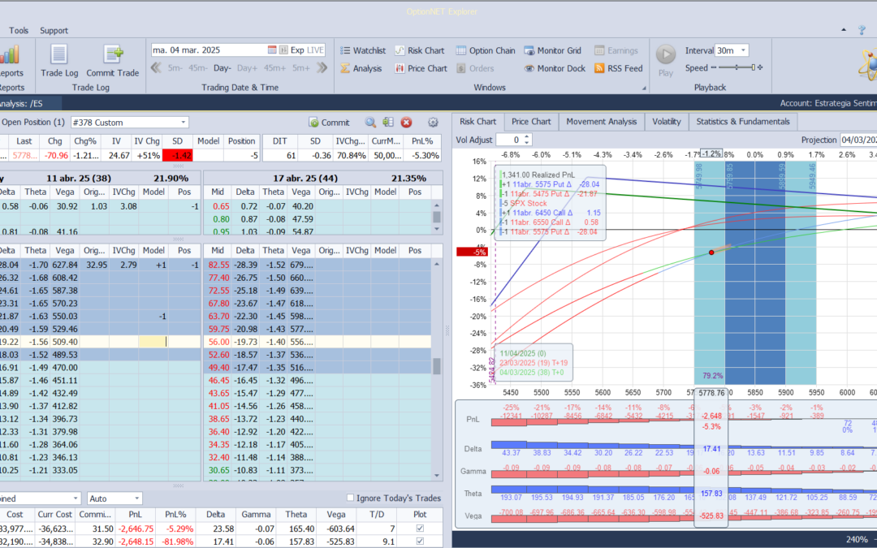Click the help question mark icon
The height and width of the screenshot is (548, 877).
pos(862,30)
